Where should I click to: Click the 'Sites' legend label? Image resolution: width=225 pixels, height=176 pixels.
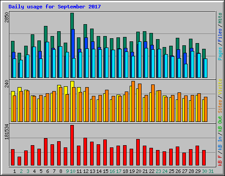(x=220, y=106)
